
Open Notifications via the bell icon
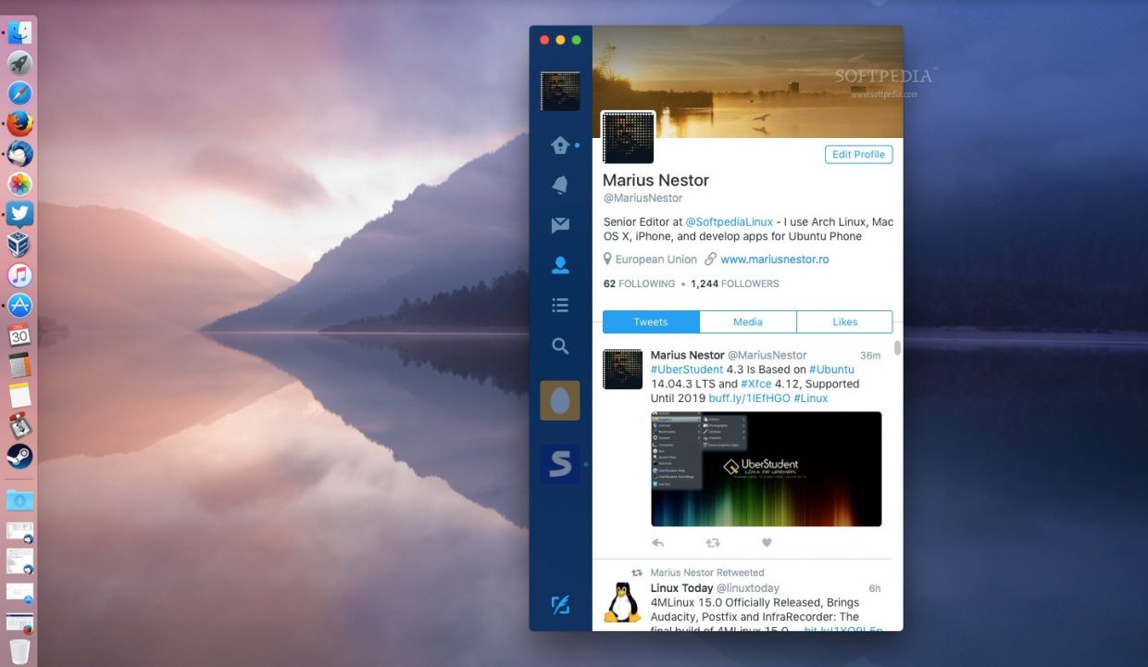tap(559, 184)
